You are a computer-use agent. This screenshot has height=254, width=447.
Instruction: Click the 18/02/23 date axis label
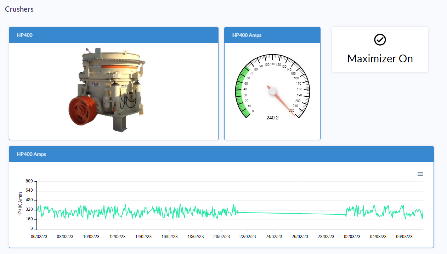point(196,236)
